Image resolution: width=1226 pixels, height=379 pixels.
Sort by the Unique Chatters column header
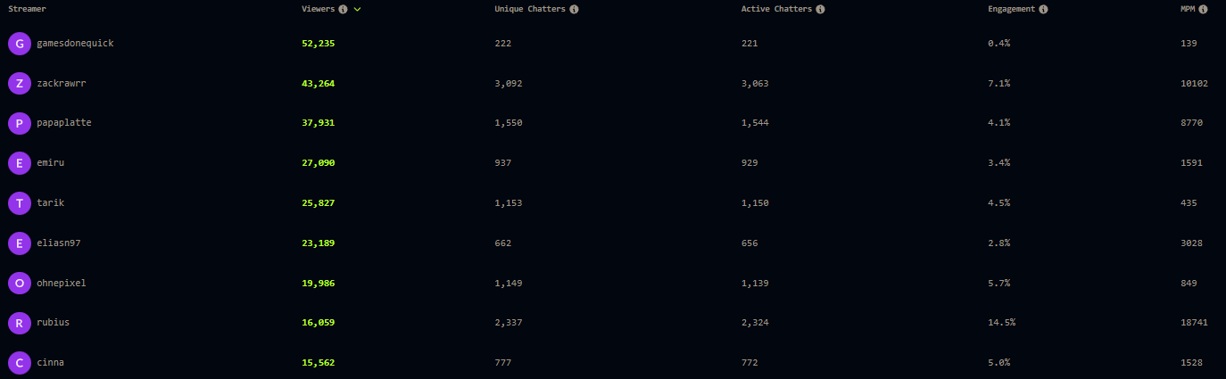(x=530, y=9)
